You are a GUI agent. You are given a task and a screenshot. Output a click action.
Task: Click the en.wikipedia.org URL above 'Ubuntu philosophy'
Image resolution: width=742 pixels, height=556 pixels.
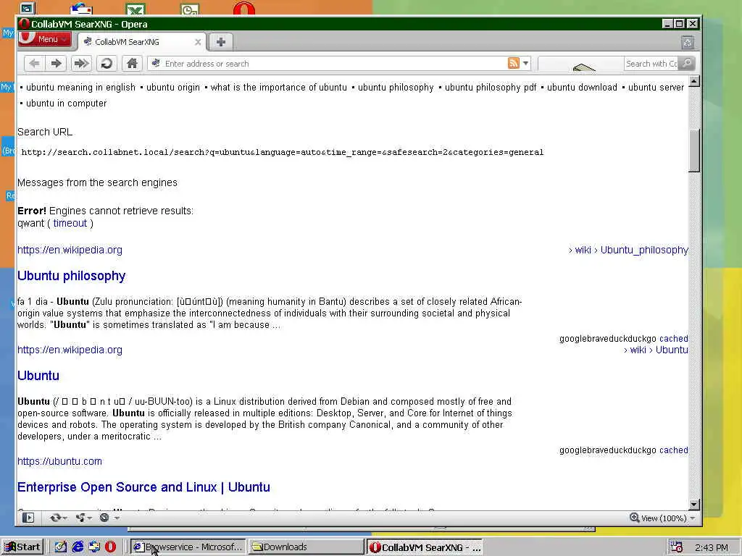click(70, 250)
